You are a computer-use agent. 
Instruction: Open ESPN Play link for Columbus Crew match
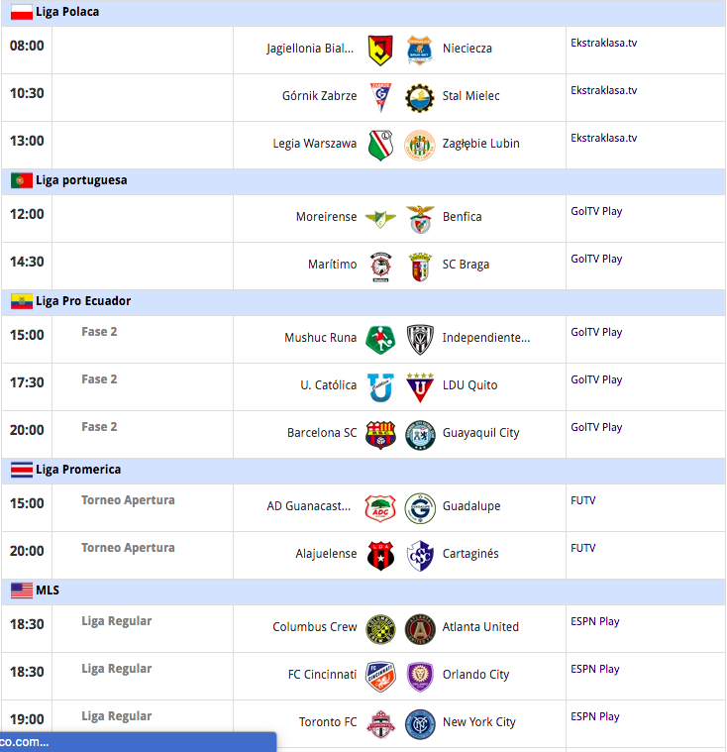595,621
